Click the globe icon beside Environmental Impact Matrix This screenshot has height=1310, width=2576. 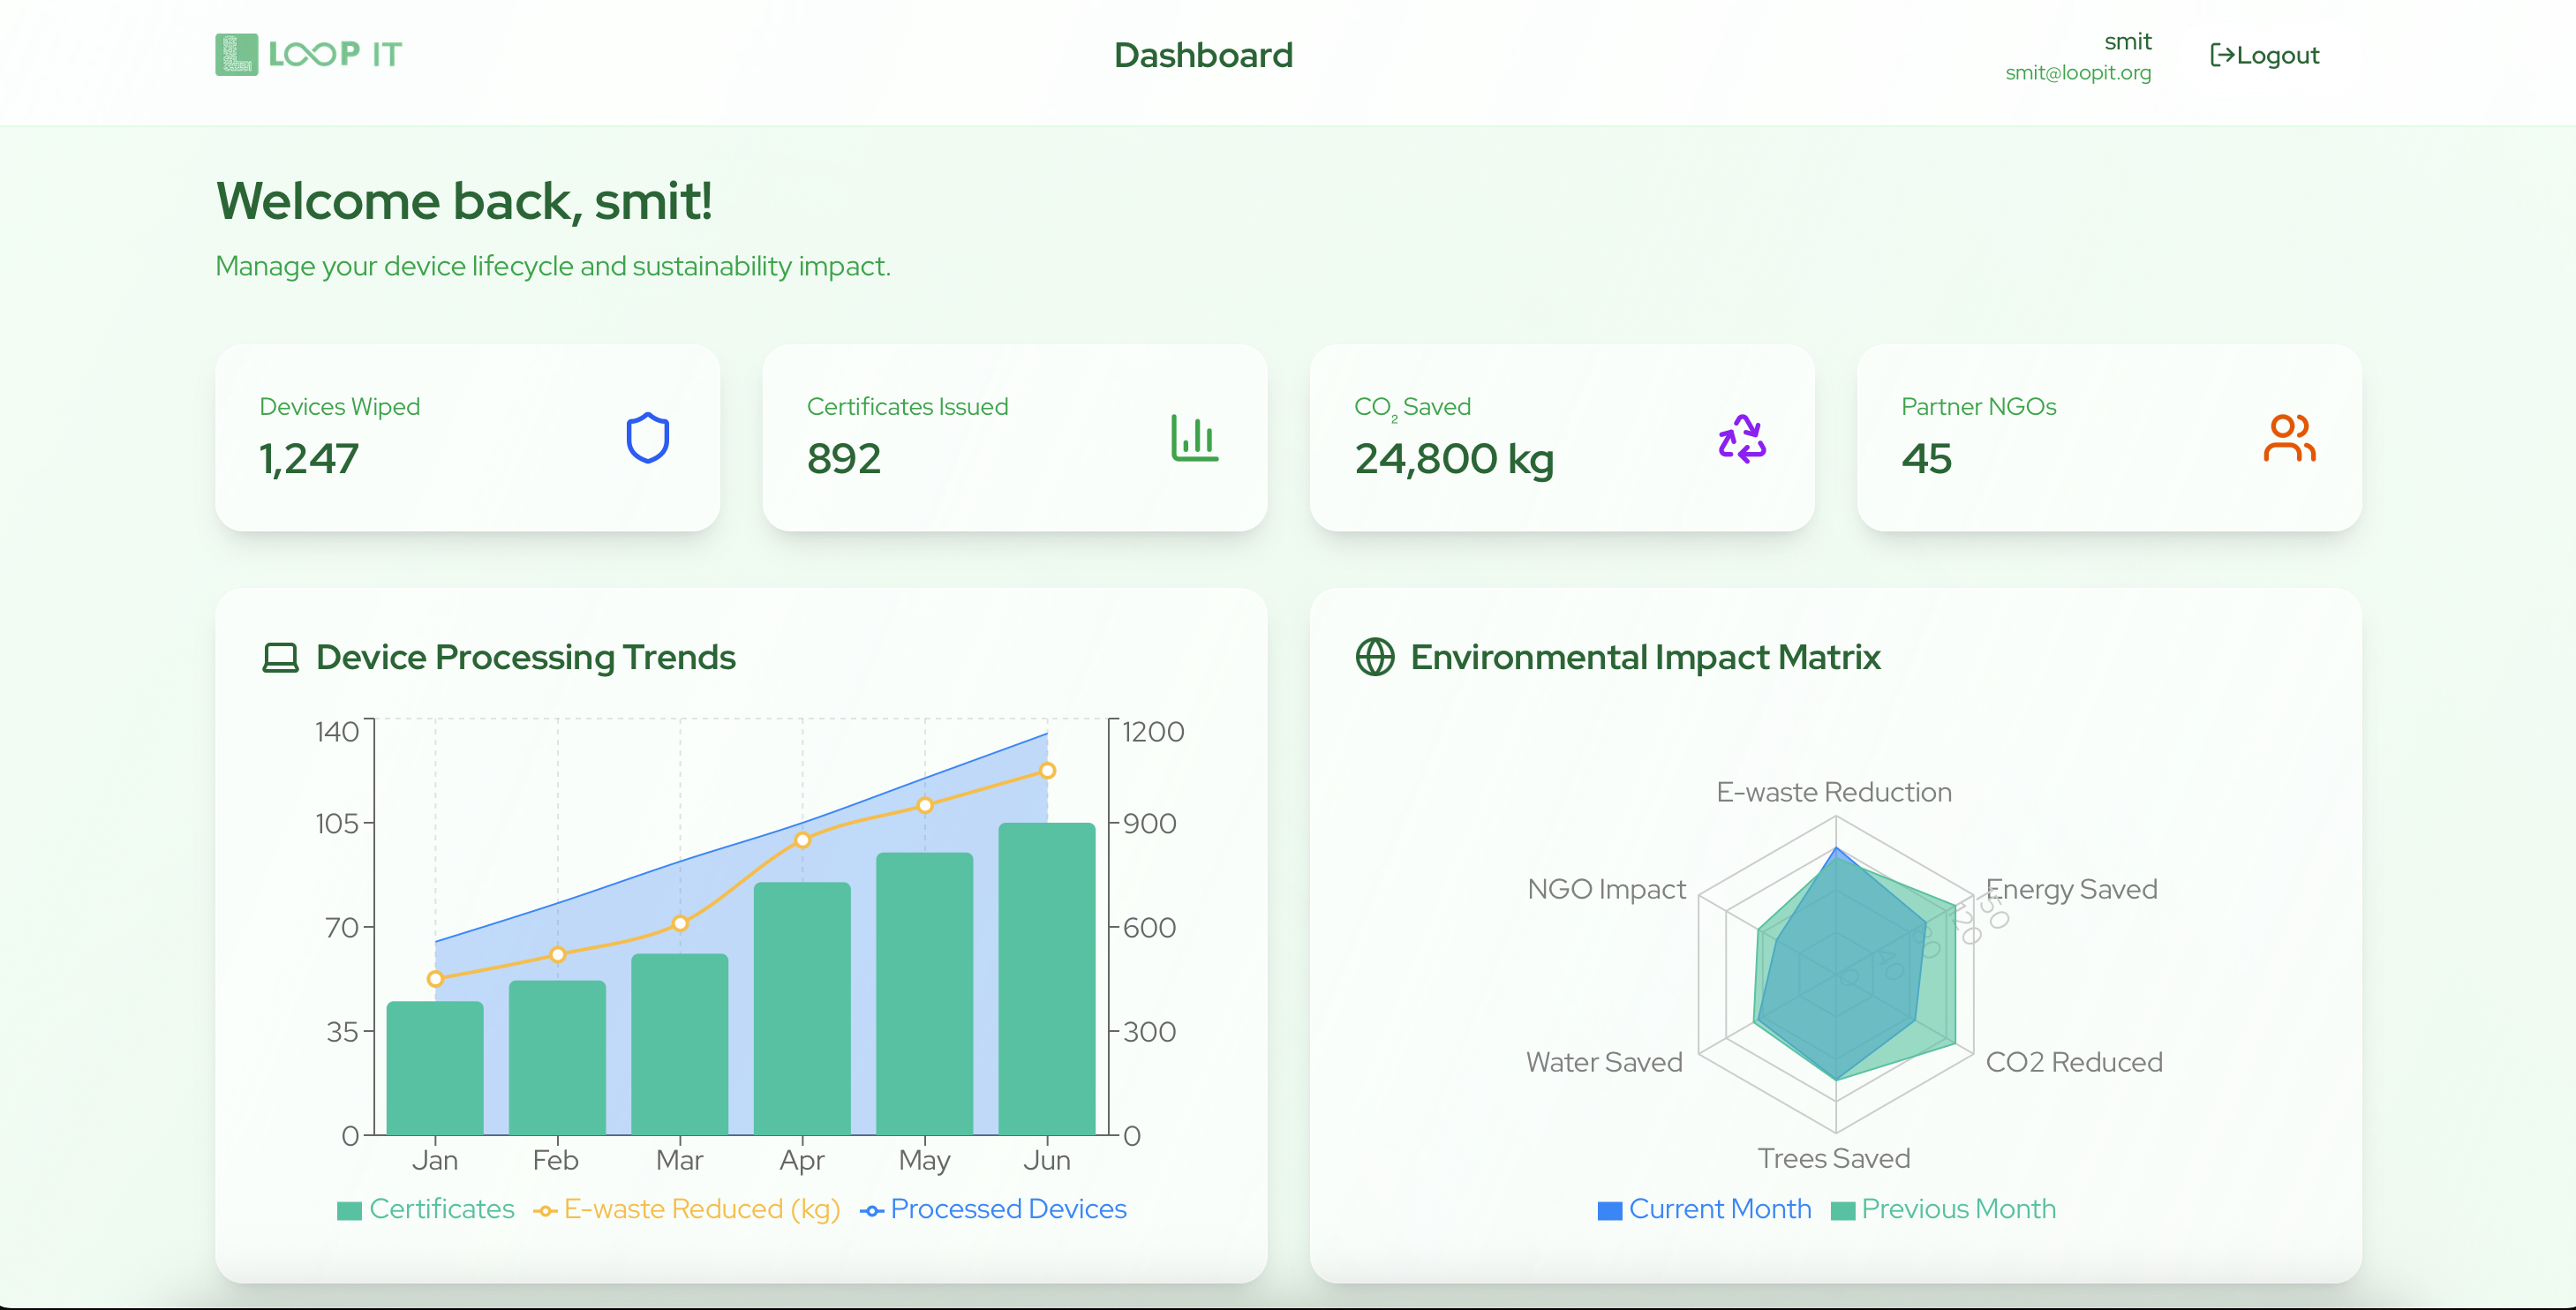pos(1375,657)
